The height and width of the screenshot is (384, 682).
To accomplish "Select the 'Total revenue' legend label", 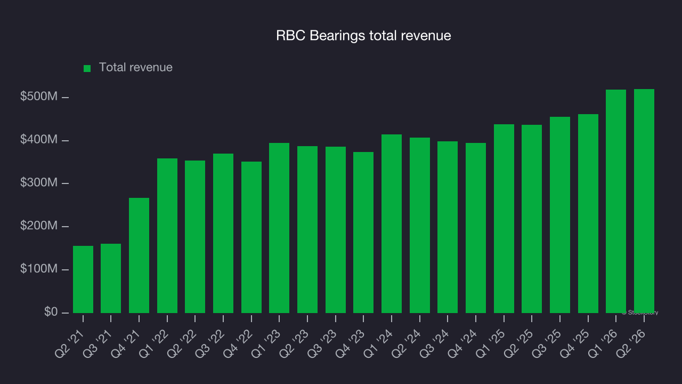I will [136, 67].
